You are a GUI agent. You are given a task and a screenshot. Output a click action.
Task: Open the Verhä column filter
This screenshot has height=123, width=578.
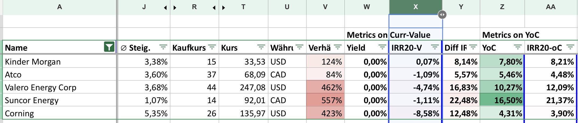(338, 47)
